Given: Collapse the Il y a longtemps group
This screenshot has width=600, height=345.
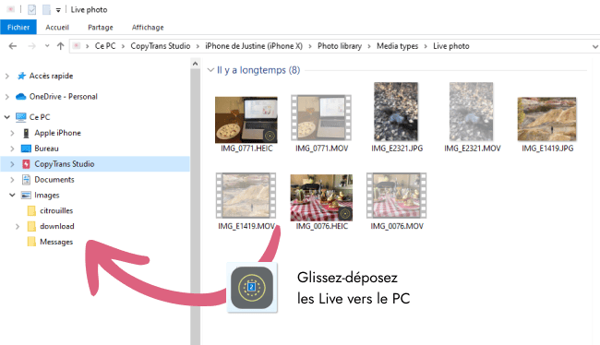Looking at the screenshot, I should point(210,70).
